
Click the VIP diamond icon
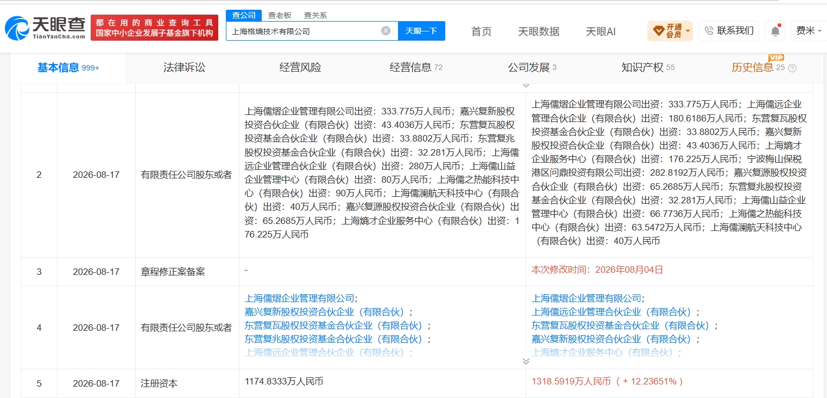click(x=658, y=31)
